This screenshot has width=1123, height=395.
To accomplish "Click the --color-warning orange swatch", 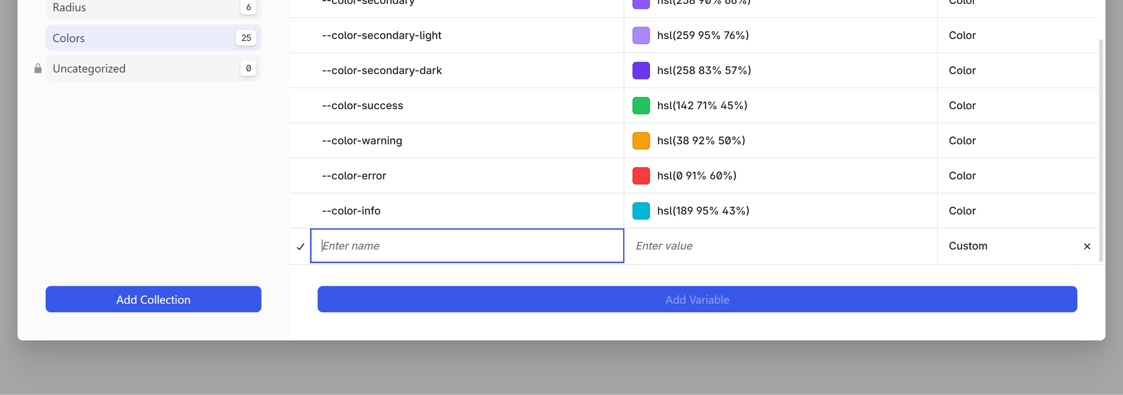I will pyautogui.click(x=641, y=140).
